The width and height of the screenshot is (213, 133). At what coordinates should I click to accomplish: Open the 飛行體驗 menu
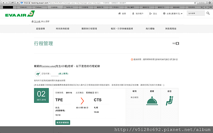(x=150, y=29)
